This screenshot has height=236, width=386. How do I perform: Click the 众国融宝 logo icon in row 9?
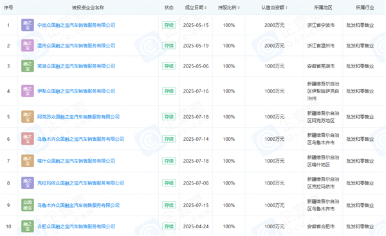[28, 205]
